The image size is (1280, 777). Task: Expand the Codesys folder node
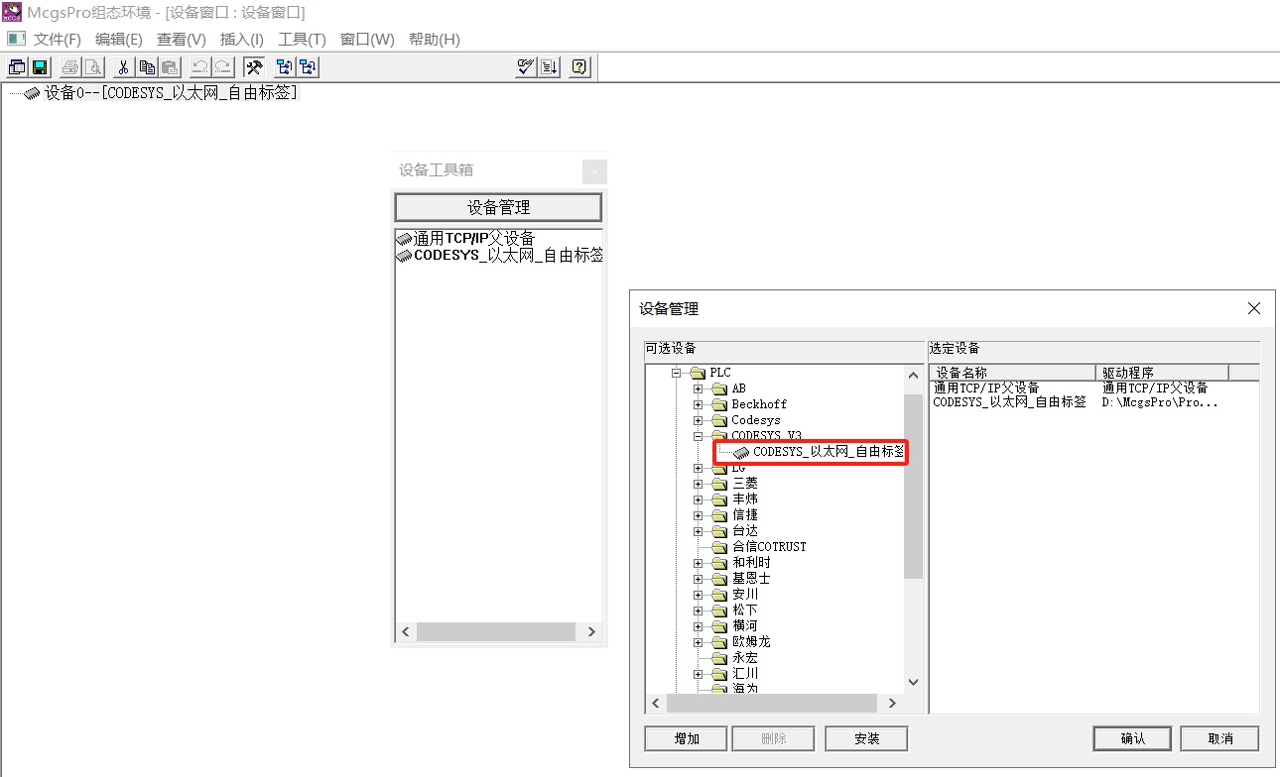698,421
